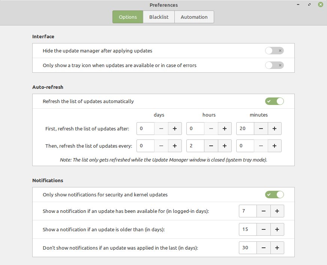
Task: Increase first refresh hours with plus icon
Action: pos(225,129)
